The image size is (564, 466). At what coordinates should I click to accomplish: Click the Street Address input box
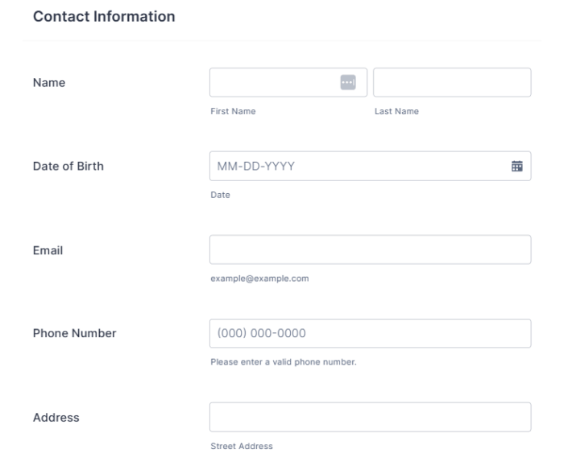point(370,417)
